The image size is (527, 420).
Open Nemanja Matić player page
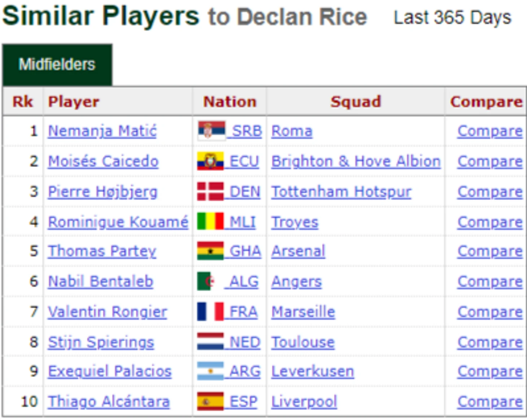103,131
